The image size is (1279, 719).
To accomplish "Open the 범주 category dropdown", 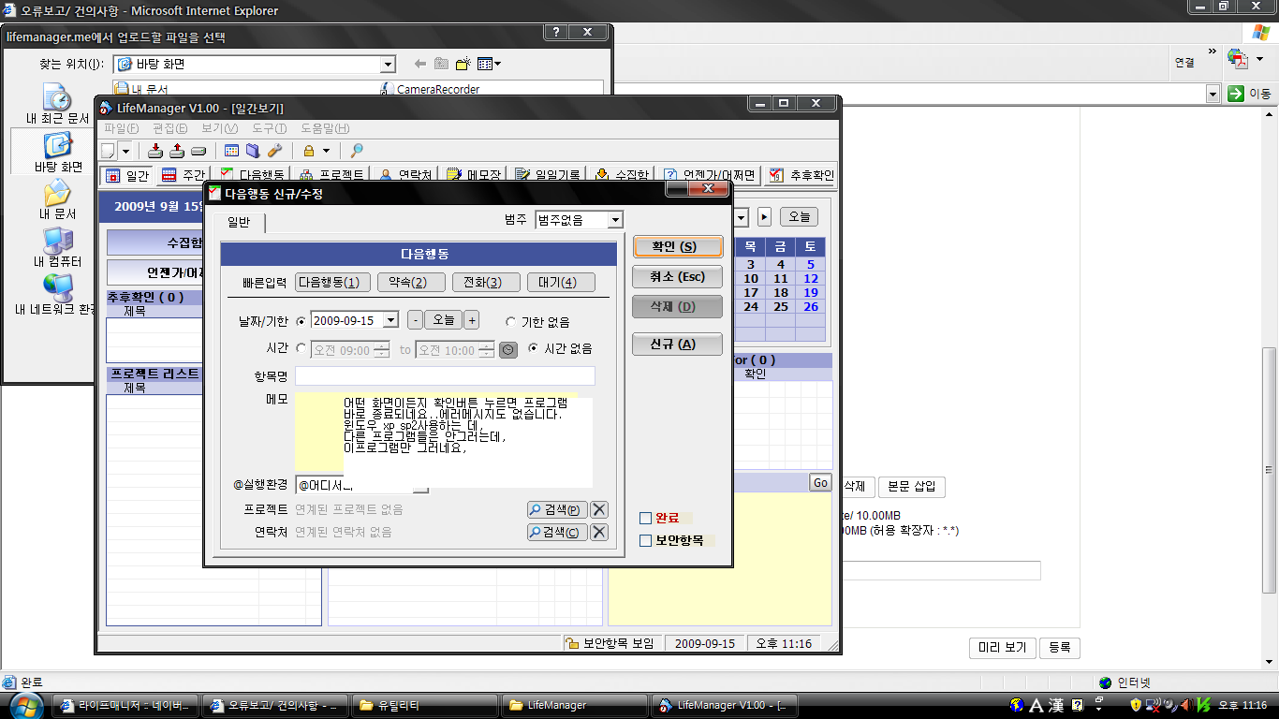I will (x=615, y=220).
